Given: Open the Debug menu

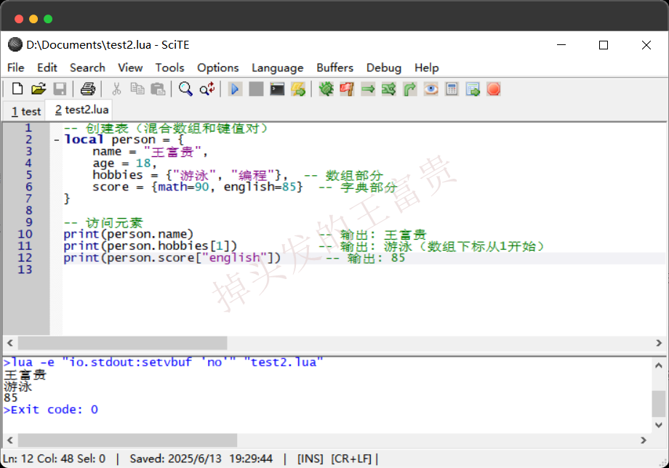Looking at the screenshot, I should click(383, 68).
